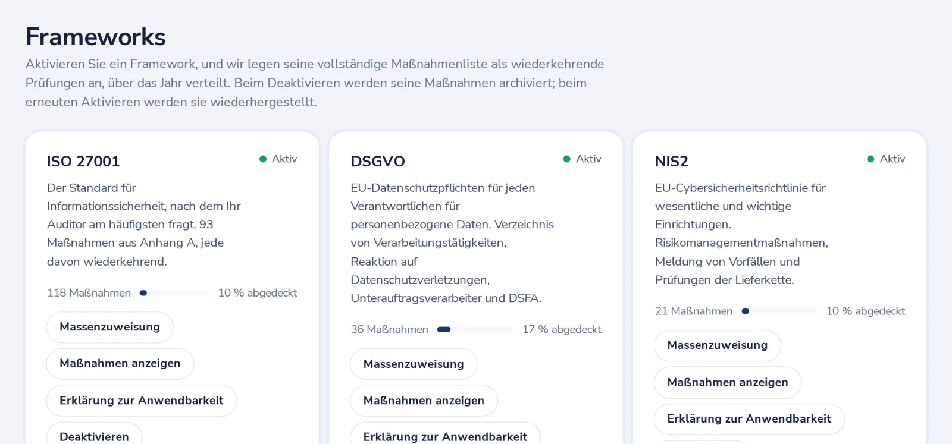Click the "118 Maßnahmen" count
The image size is (952, 444).
click(x=89, y=293)
